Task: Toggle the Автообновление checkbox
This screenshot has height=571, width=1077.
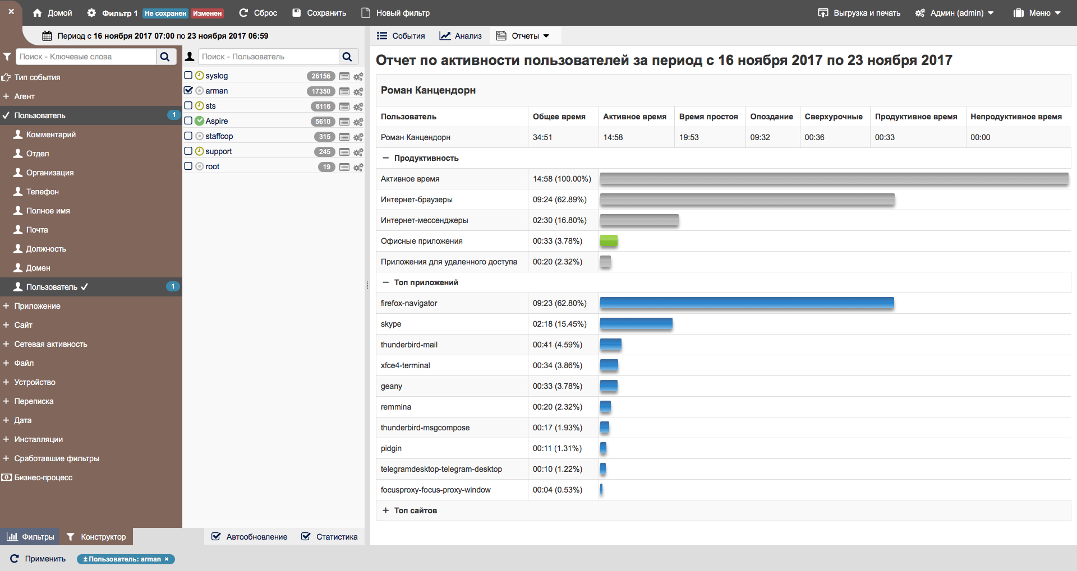Action: [x=216, y=536]
